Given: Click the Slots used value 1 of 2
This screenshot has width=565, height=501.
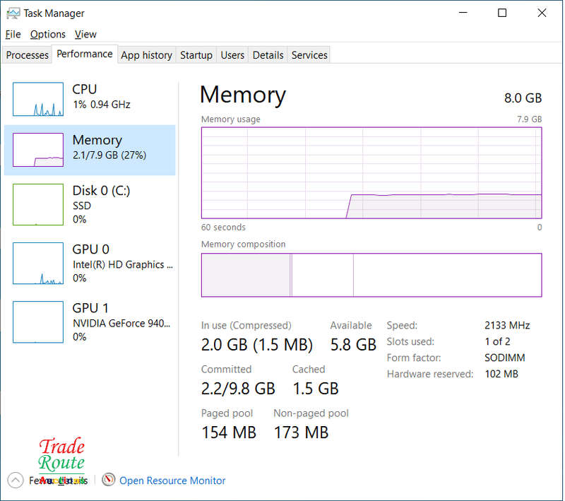Looking at the screenshot, I should 497,341.
